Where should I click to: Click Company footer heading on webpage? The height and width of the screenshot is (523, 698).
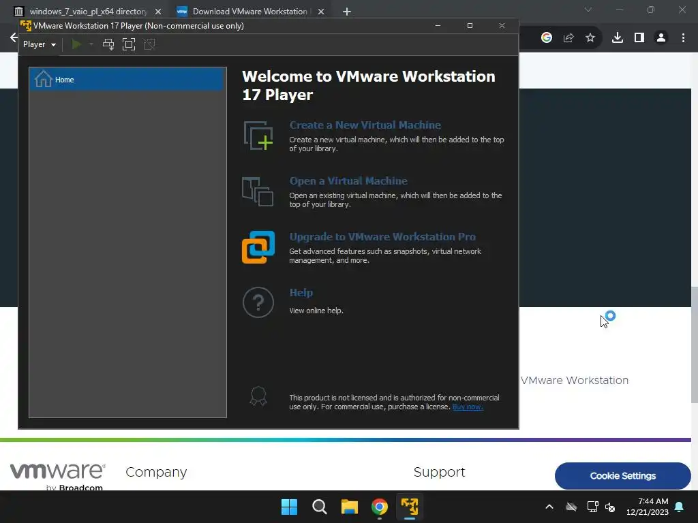[156, 472]
